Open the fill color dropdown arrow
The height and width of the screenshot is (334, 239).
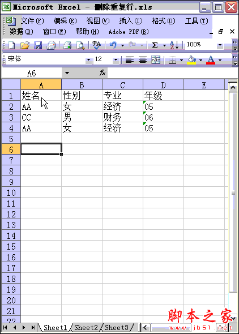pos(200,60)
